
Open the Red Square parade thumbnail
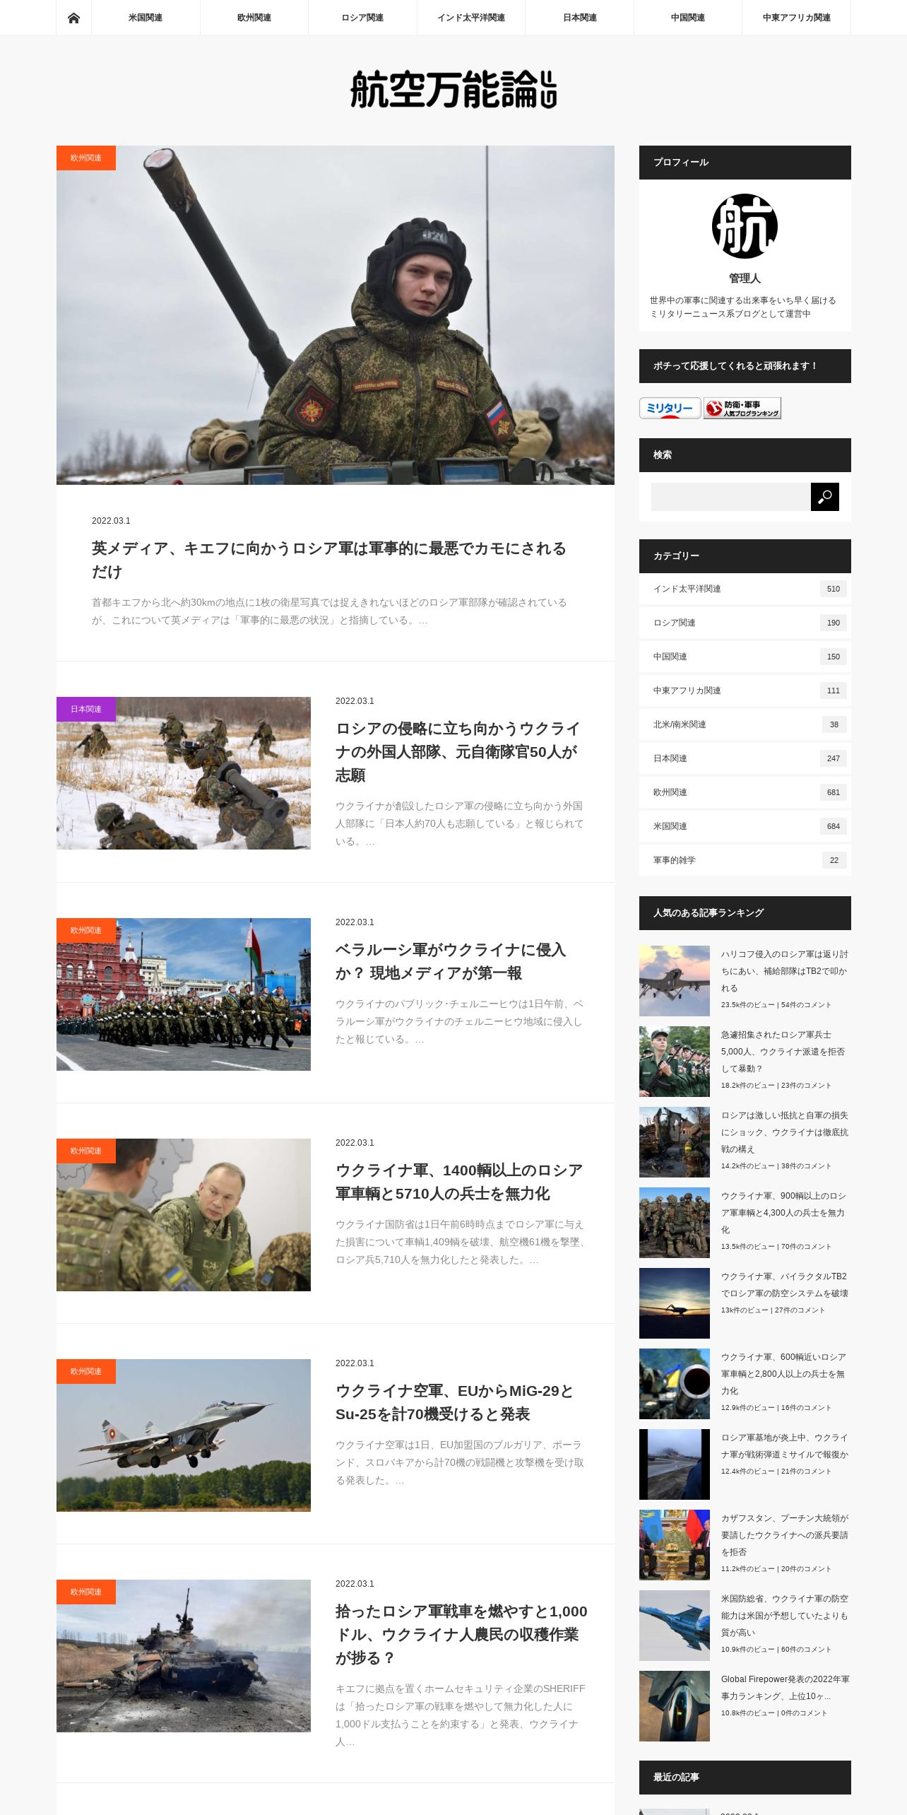184,994
